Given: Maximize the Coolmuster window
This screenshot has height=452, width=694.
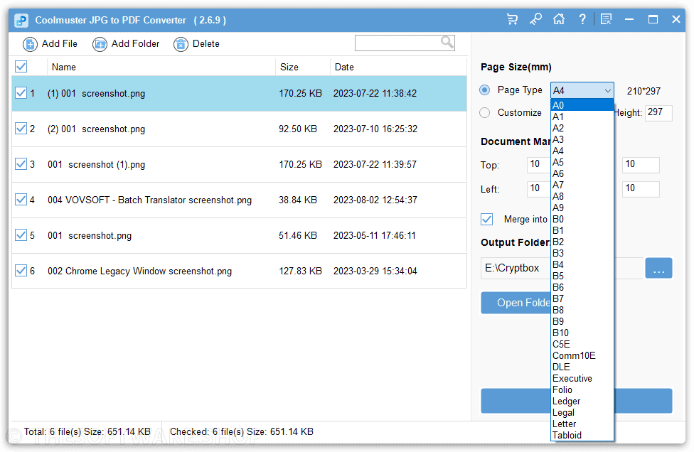Looking at the screenshot, I should (652, 19).
